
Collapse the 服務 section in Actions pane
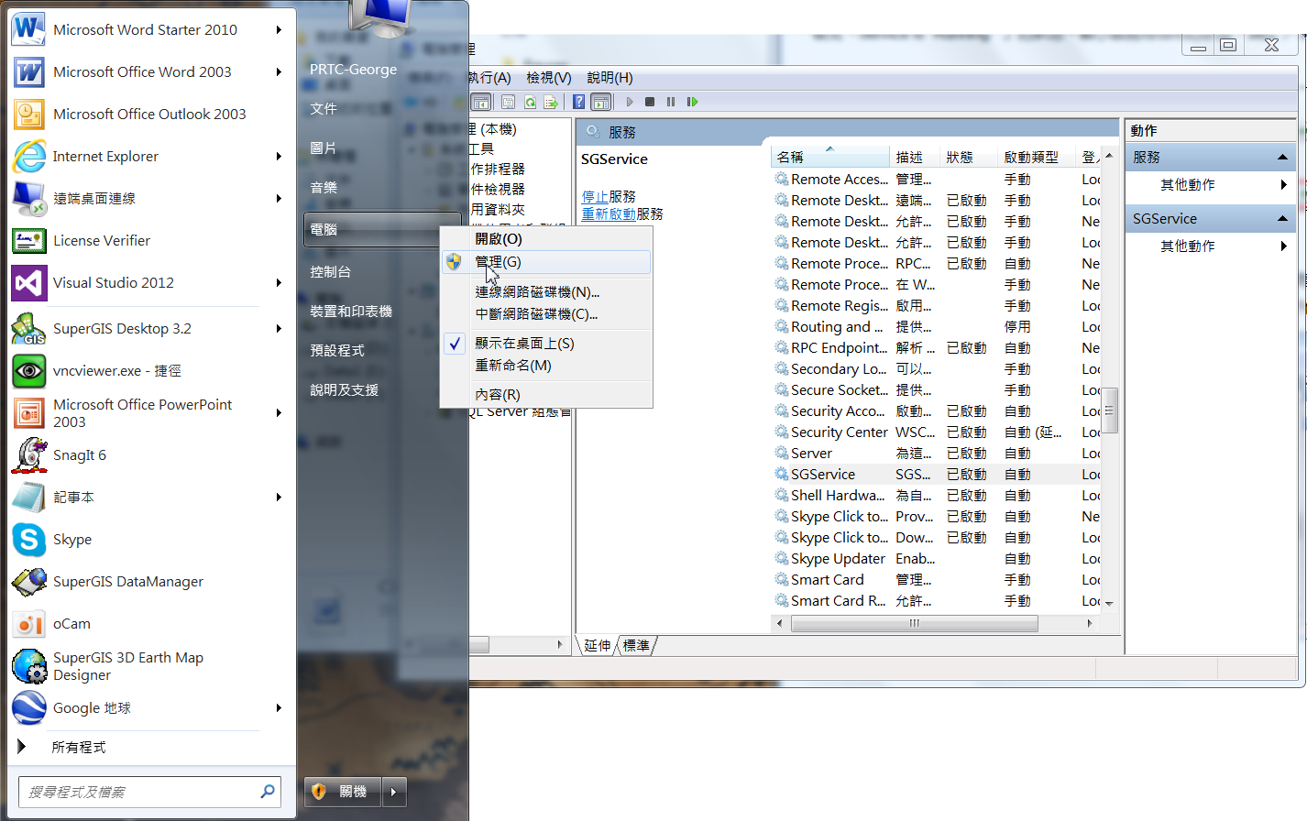tap(1282, 158)
